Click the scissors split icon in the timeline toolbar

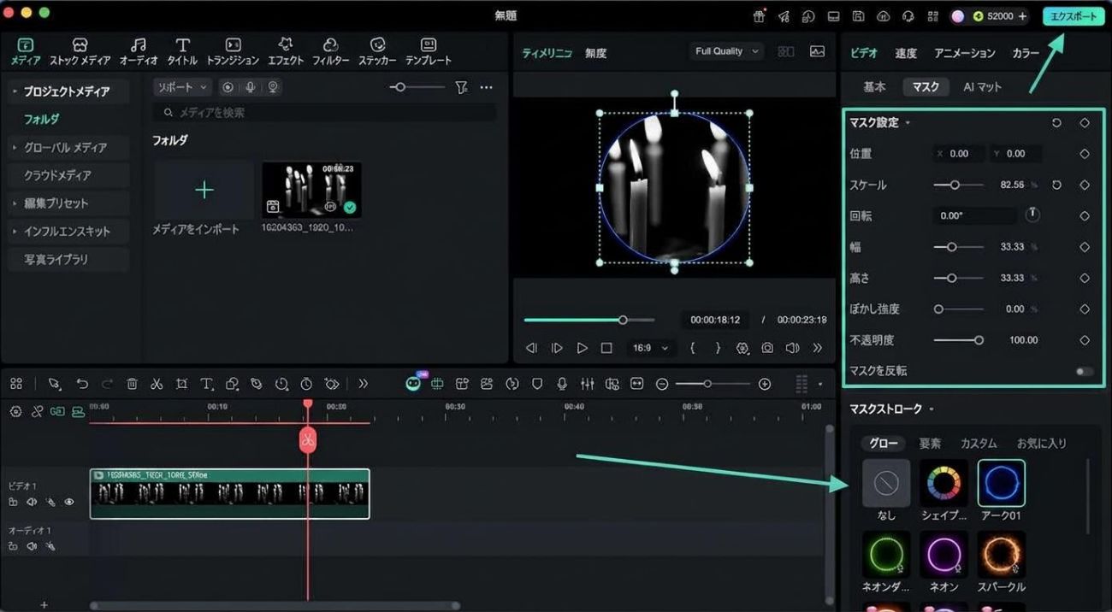pos(157,385)
